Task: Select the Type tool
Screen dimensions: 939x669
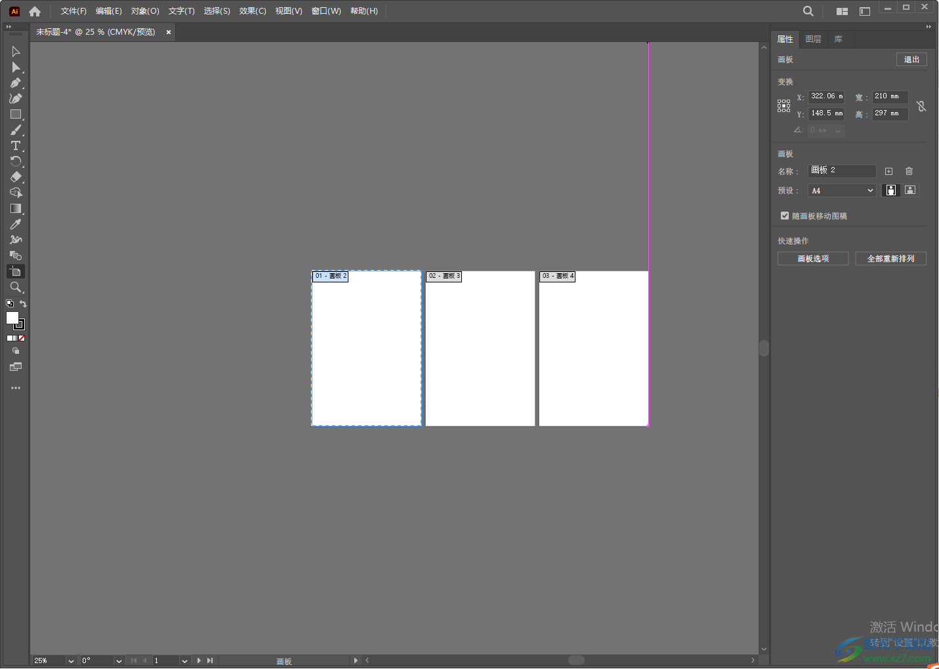Action: coord(16,145)
